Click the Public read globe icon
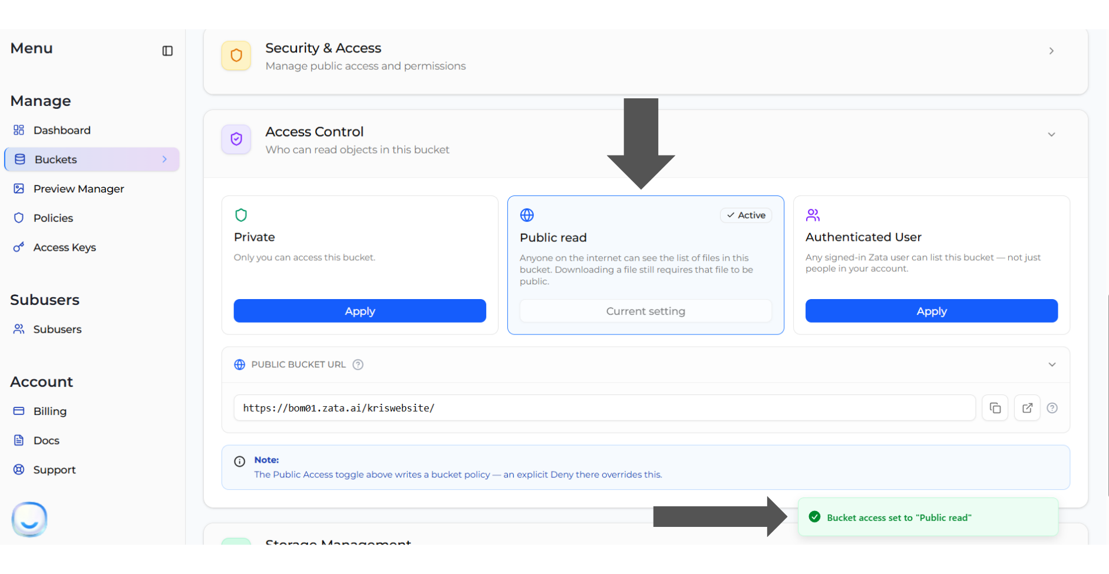Screen dimensions: 1109x574 pyautogui.click(x=527, y=215)
